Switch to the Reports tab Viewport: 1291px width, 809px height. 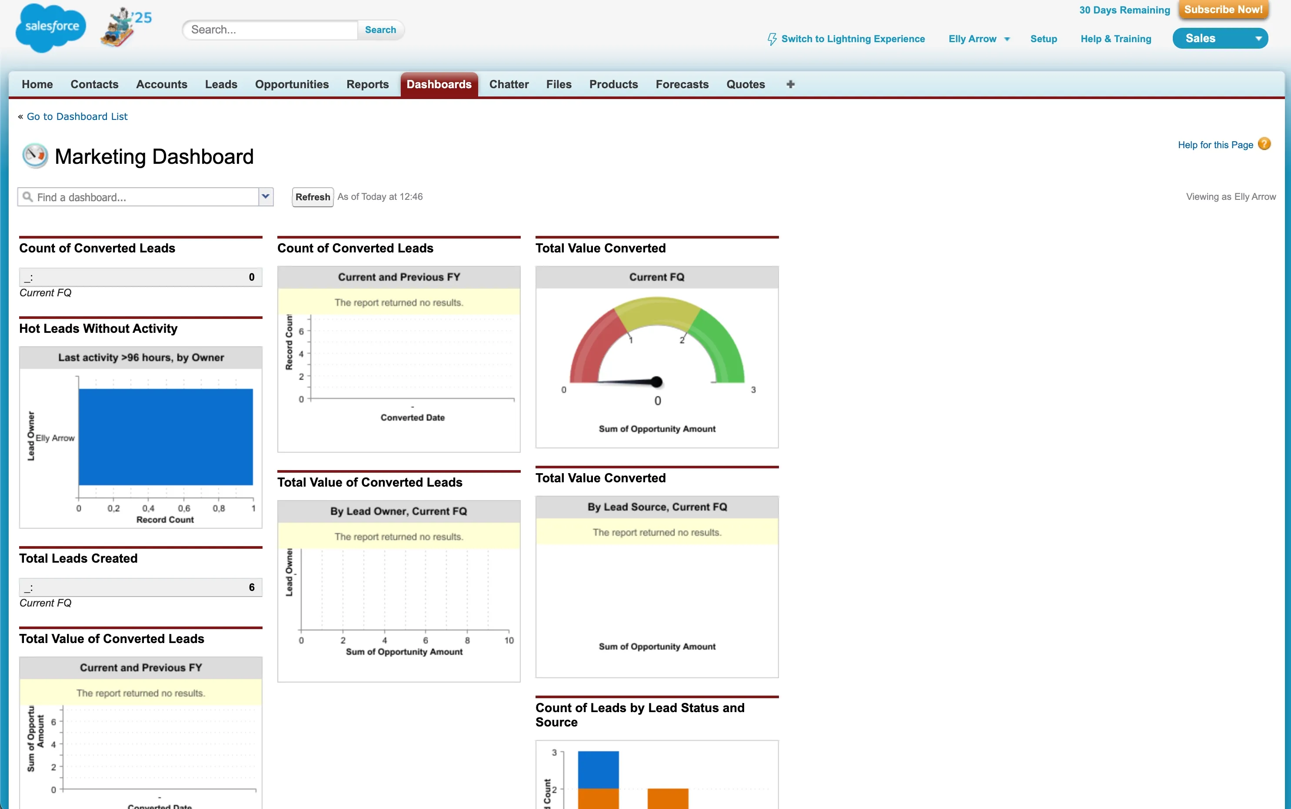367,84
